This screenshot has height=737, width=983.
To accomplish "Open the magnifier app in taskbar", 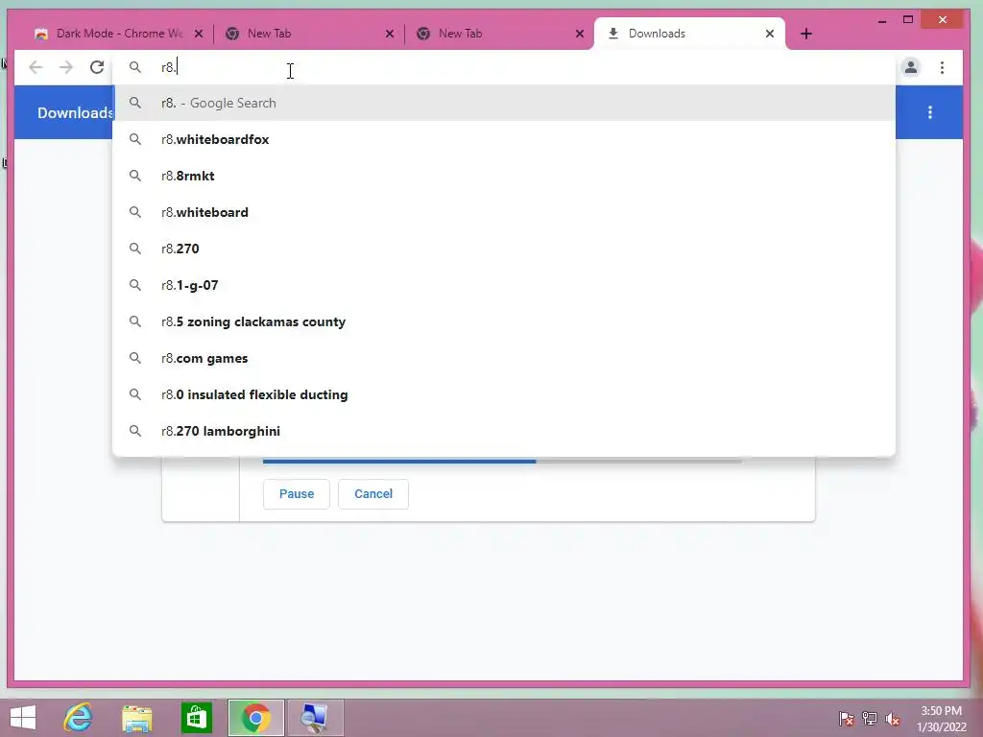I will pos(315,718).
